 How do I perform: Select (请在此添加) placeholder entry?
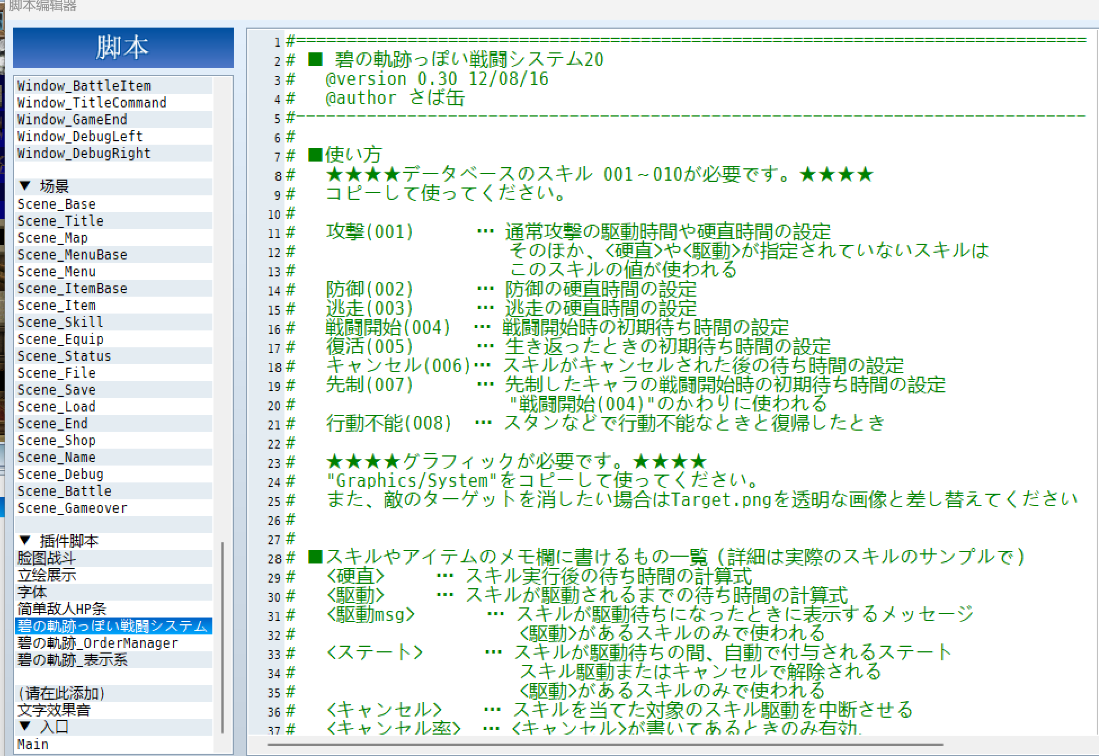coord(114,693)
